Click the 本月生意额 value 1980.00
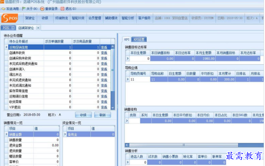Image resolution: width=265 pixels, height=166 pixels. pos(205,59)
